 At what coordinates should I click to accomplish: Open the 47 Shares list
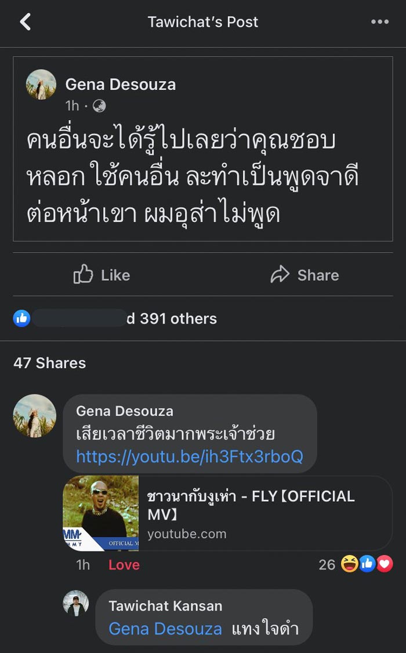coord(50,363)
